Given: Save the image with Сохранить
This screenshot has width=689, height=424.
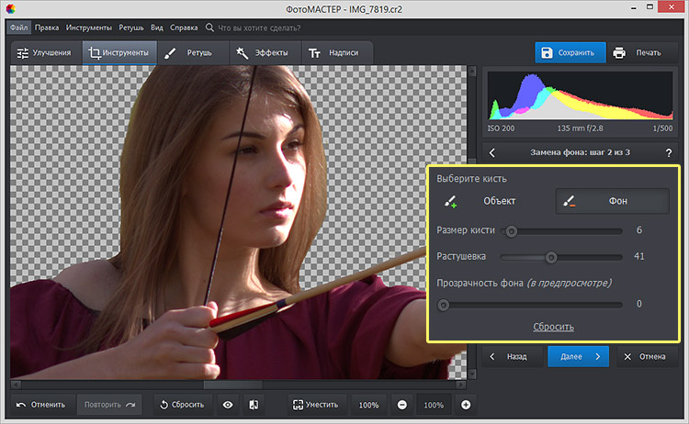Looking at the screenshot, I should tap(570, 52).
